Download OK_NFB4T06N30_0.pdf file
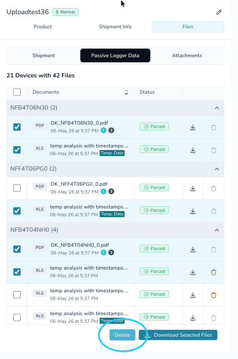The image size is (238, 359). click(x=193, y=128)
